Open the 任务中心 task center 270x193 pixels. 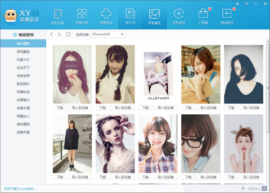click(255, 189)
